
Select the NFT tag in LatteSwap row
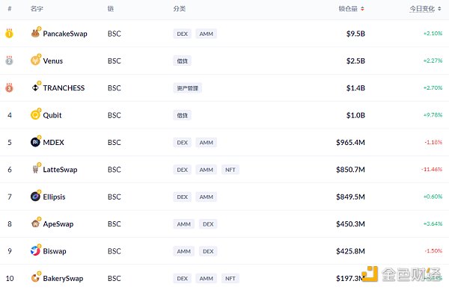pyautogui.click(x=230, y=170)
